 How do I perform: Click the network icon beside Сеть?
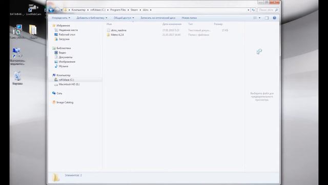click(54, 93)
